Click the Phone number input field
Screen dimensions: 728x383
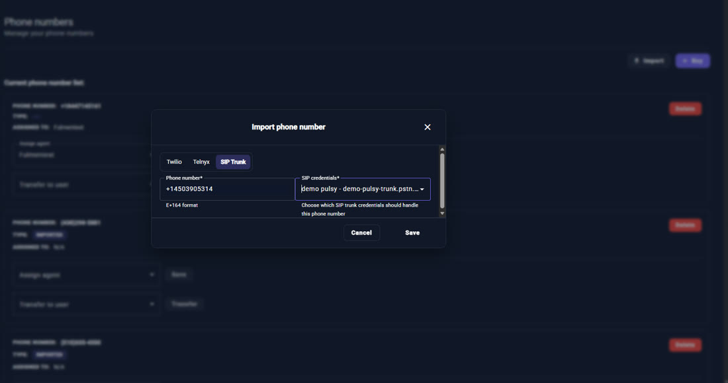coord(228,189)
